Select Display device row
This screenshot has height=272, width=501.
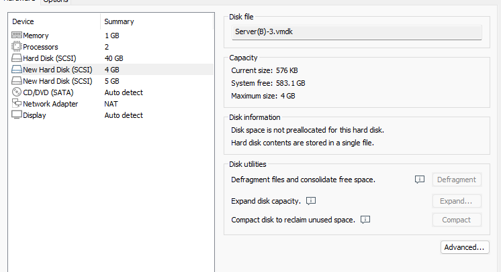[x=111, y=115]
